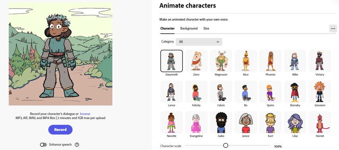
Task: Choose the Zeno character
Action: pos(196,61)
